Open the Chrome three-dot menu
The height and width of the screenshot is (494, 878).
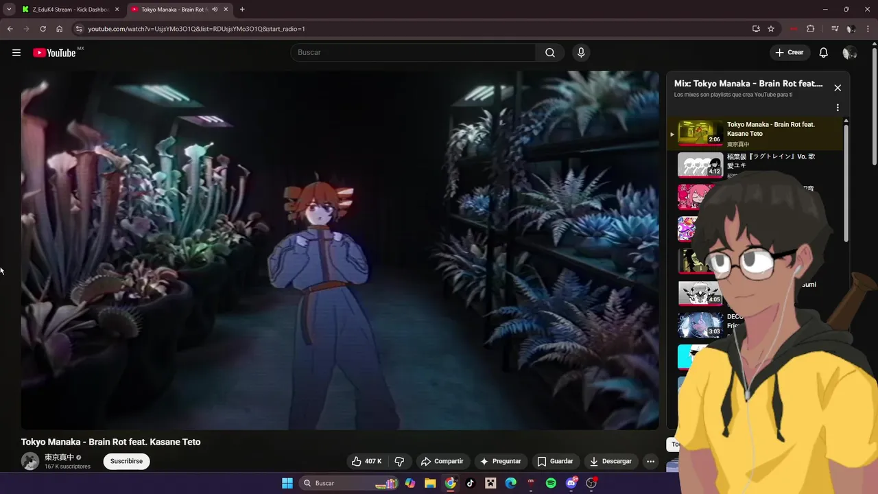coord(868,29)
